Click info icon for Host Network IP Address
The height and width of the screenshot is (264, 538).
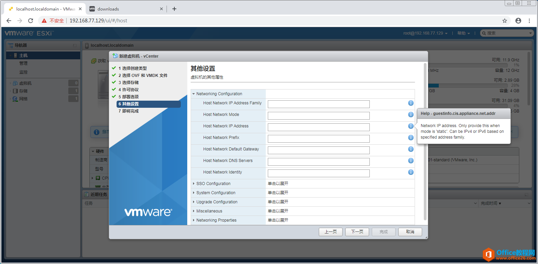pyautogui.click(x=411, y=126)
